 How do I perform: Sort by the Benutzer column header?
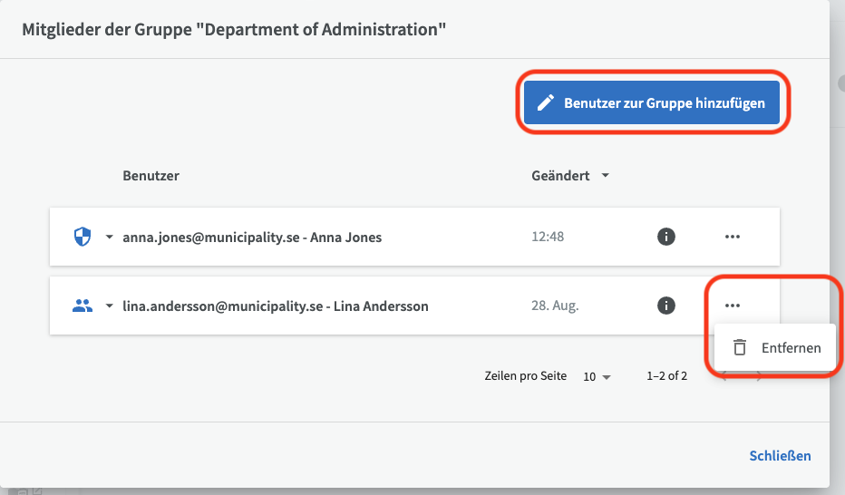(151, 176)
